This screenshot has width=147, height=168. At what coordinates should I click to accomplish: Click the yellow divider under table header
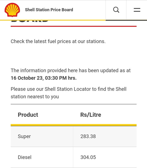73,125
